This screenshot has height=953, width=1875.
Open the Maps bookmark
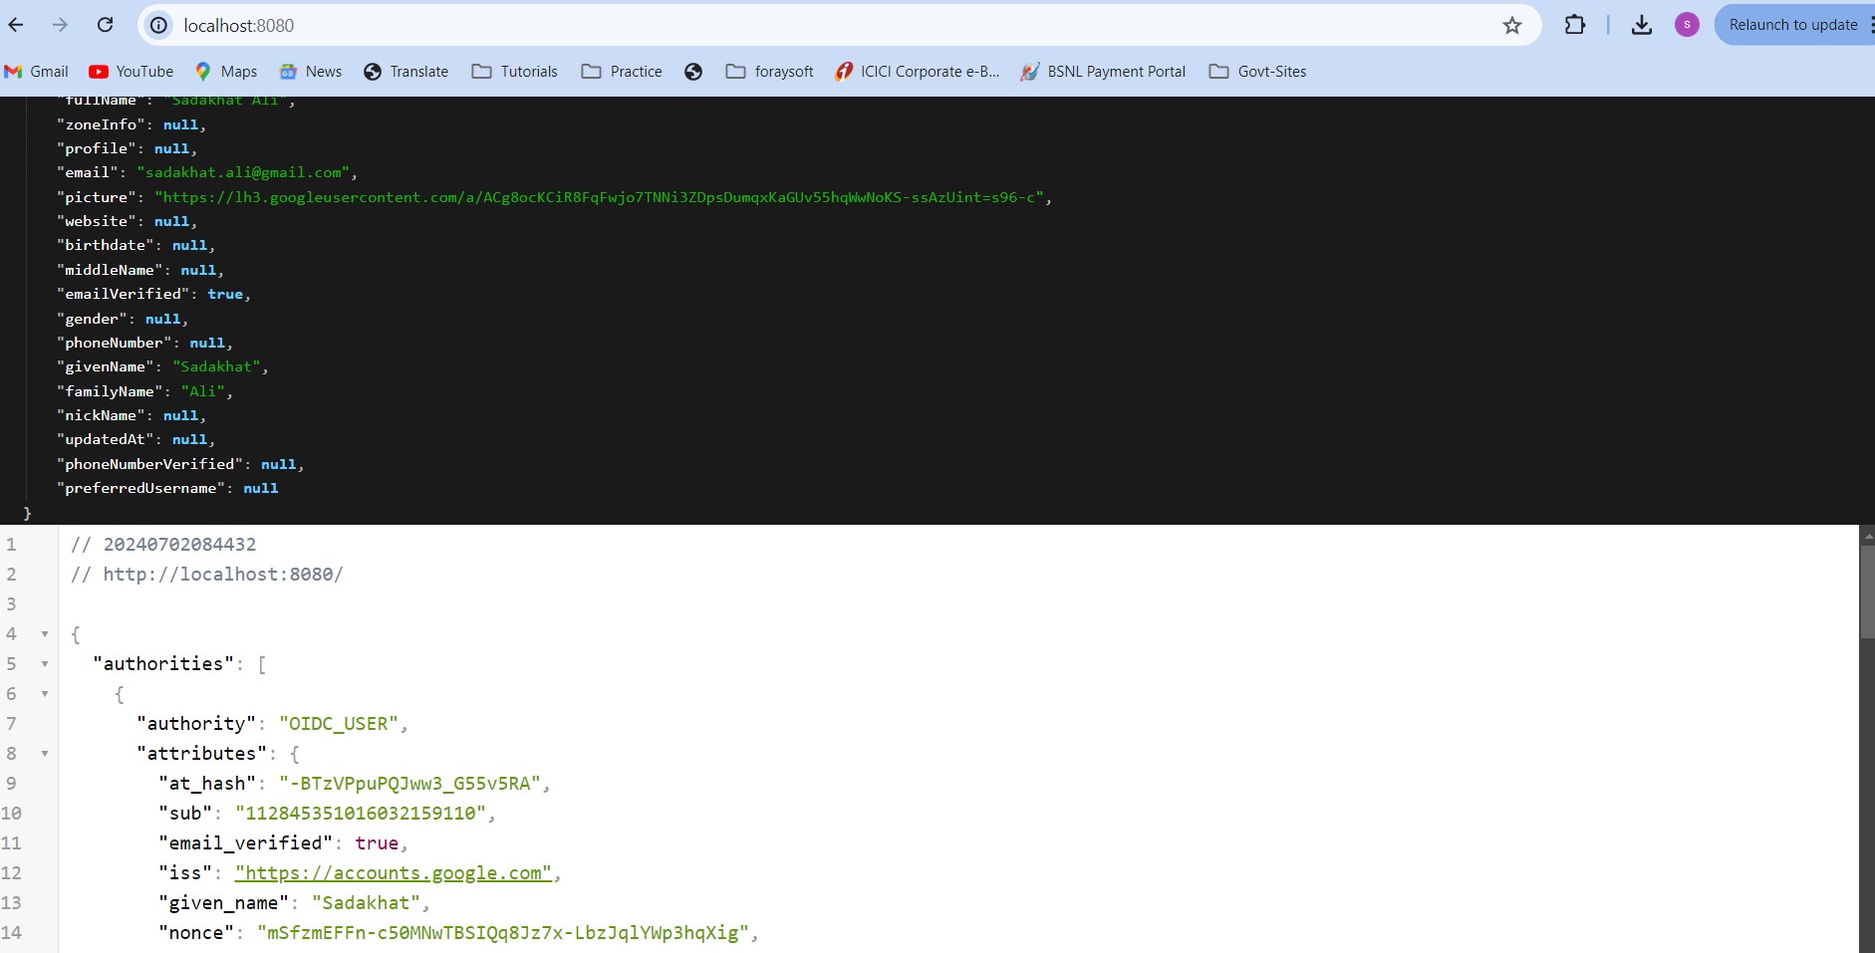pos(226,72)
